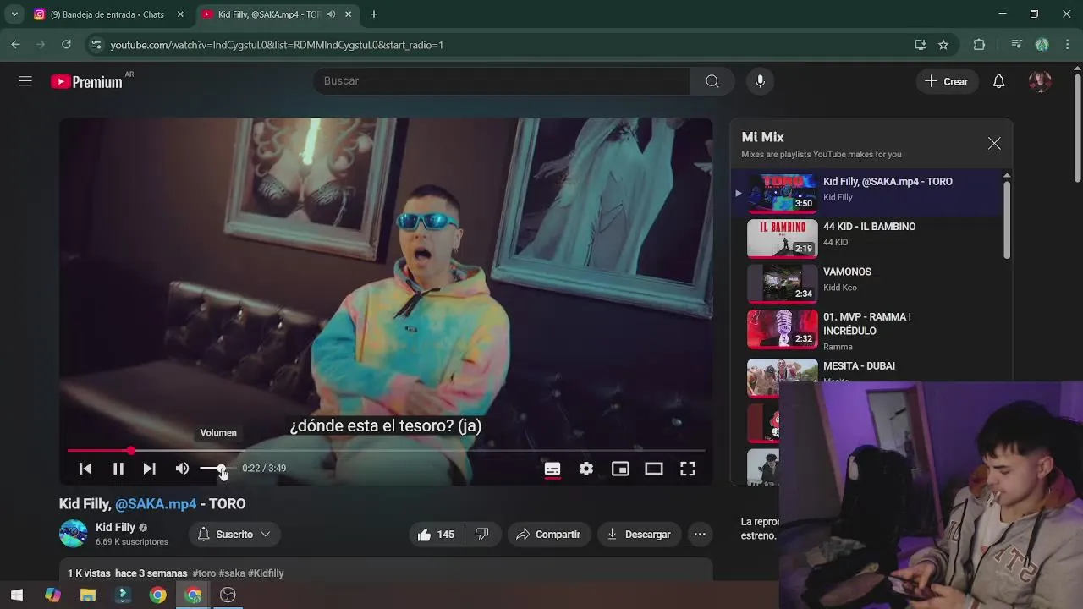The image size is (1083, 609).
Task: Like the video with thumbs up
Action: pyautogui.click(x=437, y=535)
